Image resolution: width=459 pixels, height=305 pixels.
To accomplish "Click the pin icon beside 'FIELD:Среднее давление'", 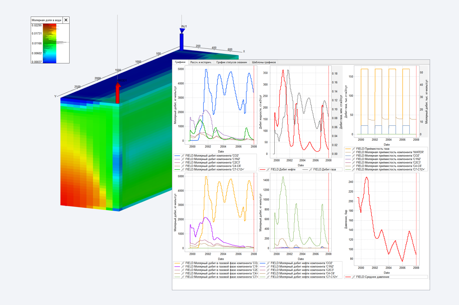I will (354, 277).
